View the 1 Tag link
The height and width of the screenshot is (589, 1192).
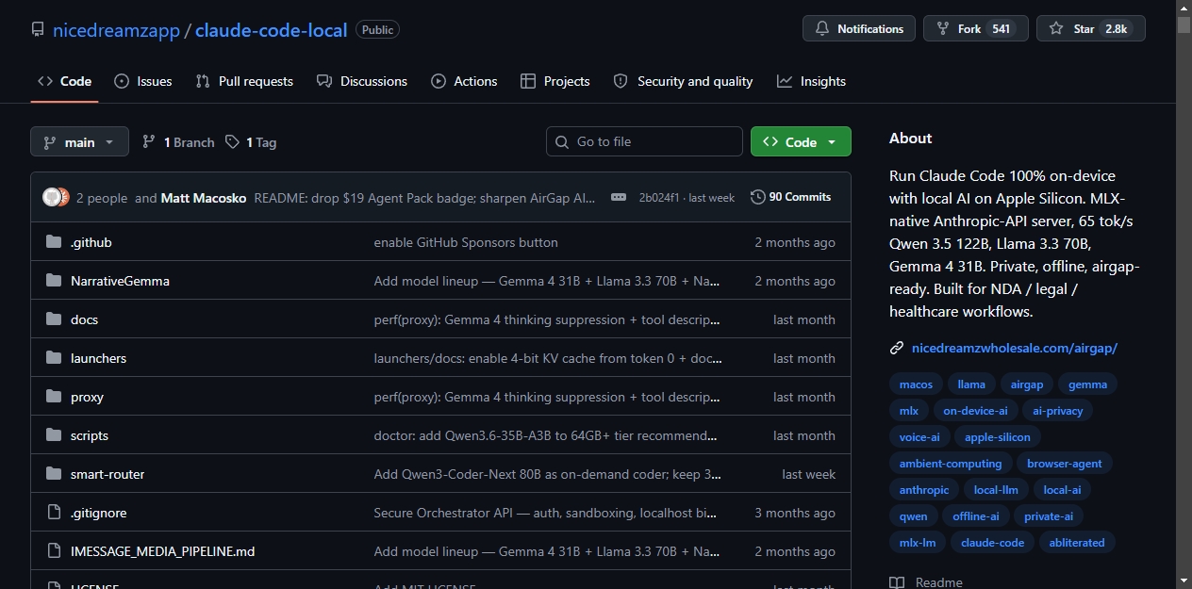(x=251, y=142)
